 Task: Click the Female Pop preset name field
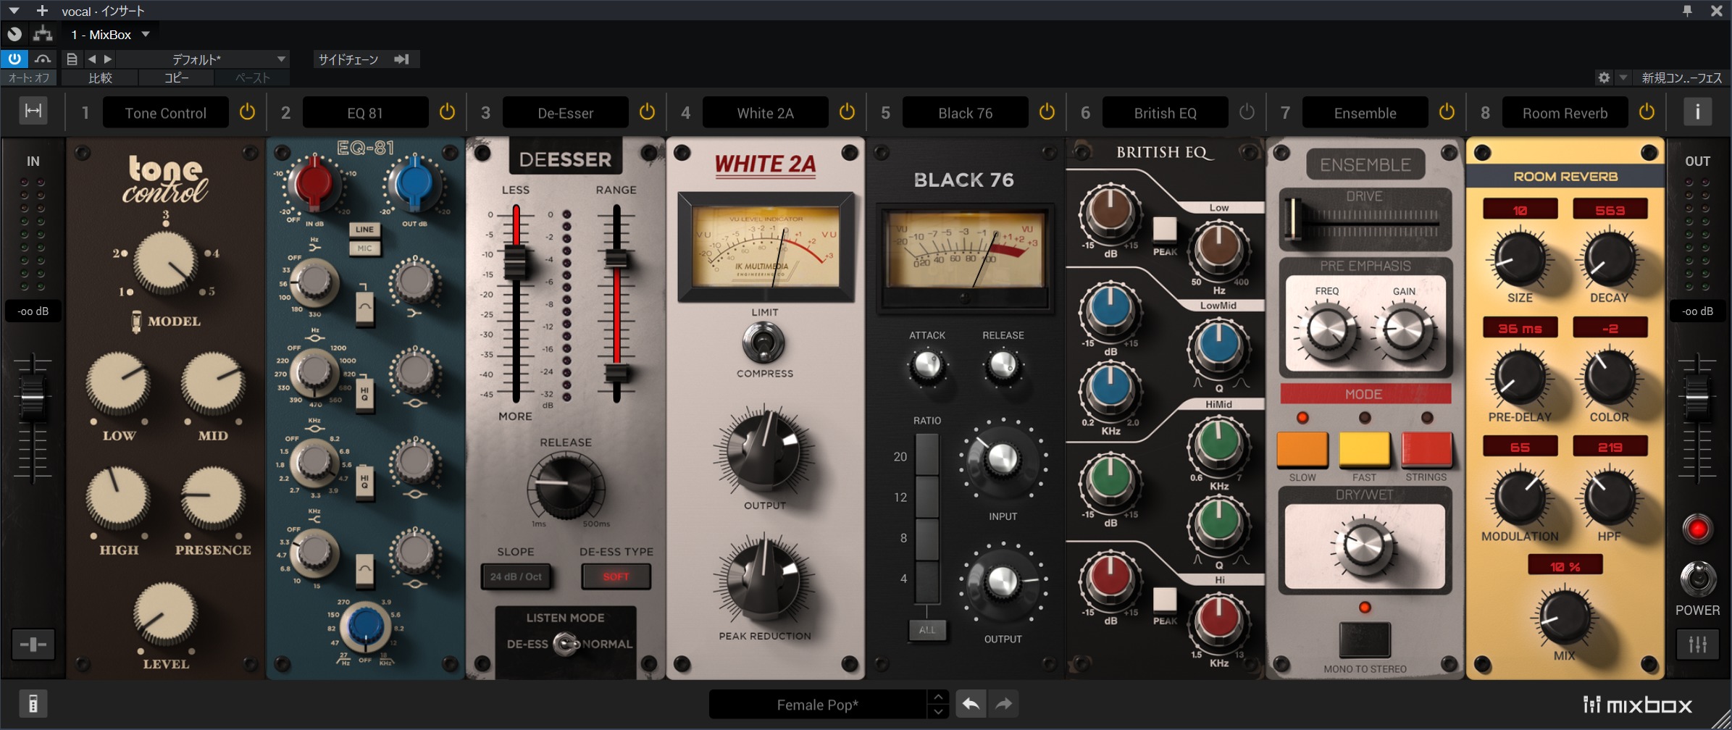pos(817,704)
